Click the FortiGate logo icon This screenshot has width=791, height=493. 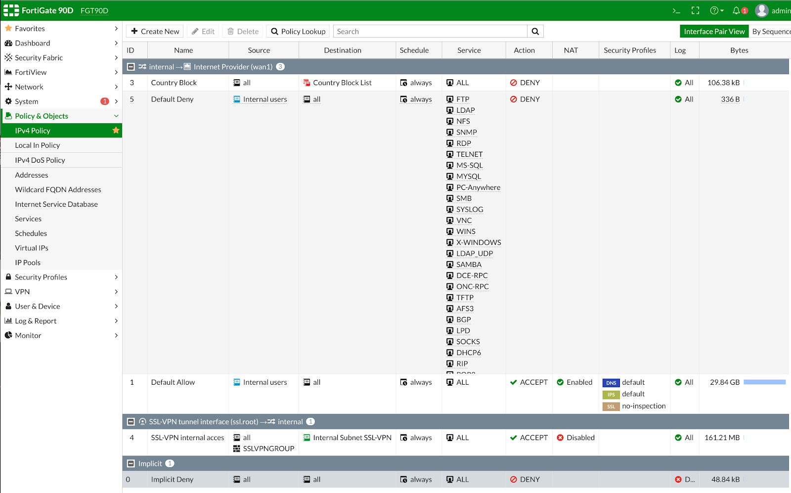pyautogui.click(x=11, y=10)
